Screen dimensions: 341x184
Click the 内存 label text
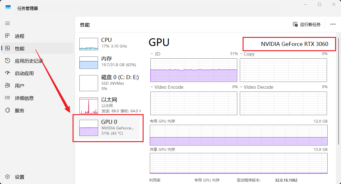click(107, 59)
